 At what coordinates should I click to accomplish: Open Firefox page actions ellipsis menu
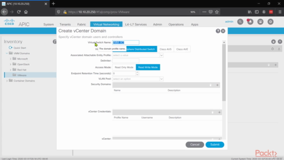click(204, 12)
